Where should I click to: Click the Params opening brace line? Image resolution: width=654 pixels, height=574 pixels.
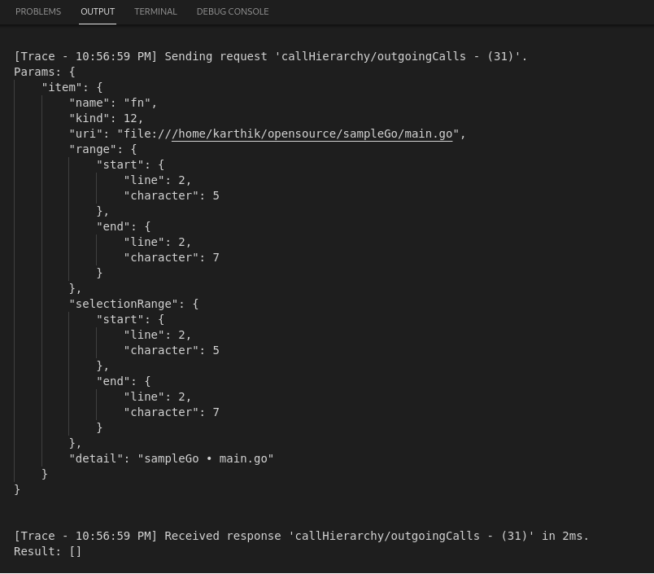click(42, 72)
